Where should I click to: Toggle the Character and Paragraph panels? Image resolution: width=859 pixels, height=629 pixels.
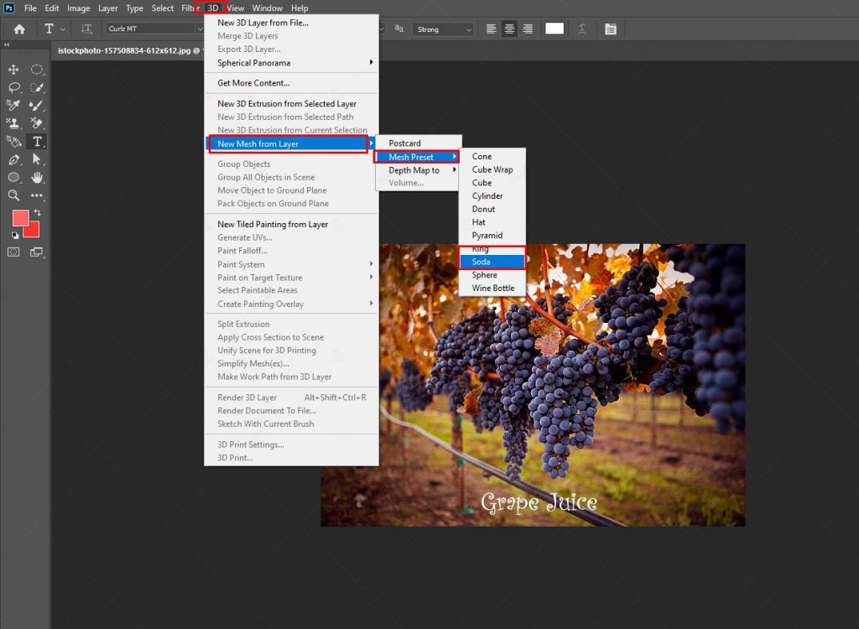click(611, 29)
